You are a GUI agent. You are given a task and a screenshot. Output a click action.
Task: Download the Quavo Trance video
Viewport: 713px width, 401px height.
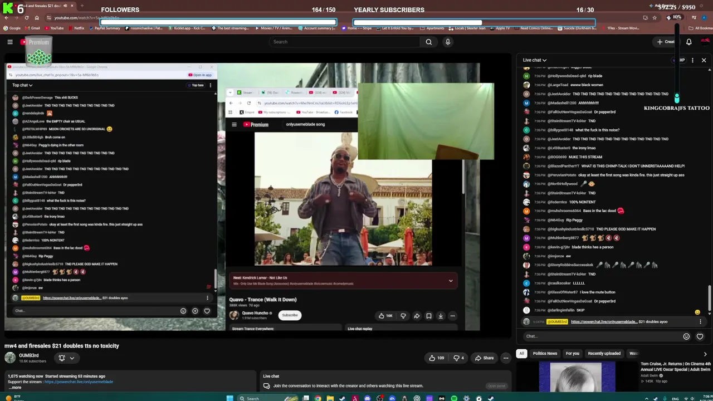[440, 316]
